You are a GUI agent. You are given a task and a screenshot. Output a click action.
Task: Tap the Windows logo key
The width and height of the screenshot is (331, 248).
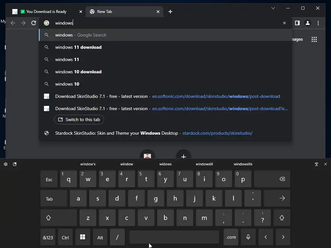click(x=82, y=237)
